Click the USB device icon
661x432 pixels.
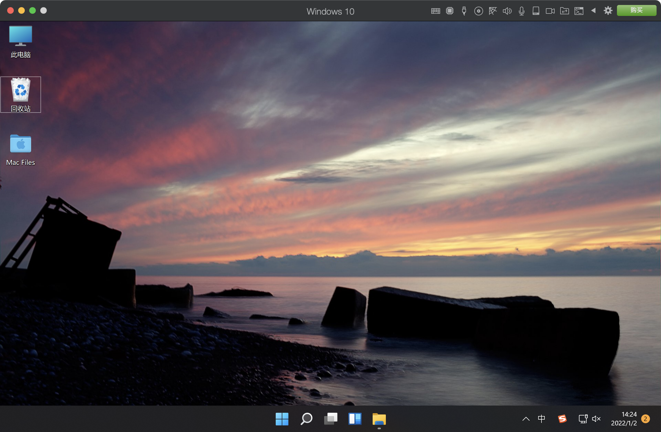click(x=464, y=11)
